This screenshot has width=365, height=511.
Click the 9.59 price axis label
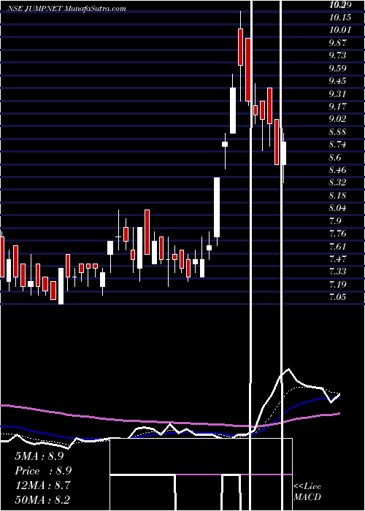(337, 69)
